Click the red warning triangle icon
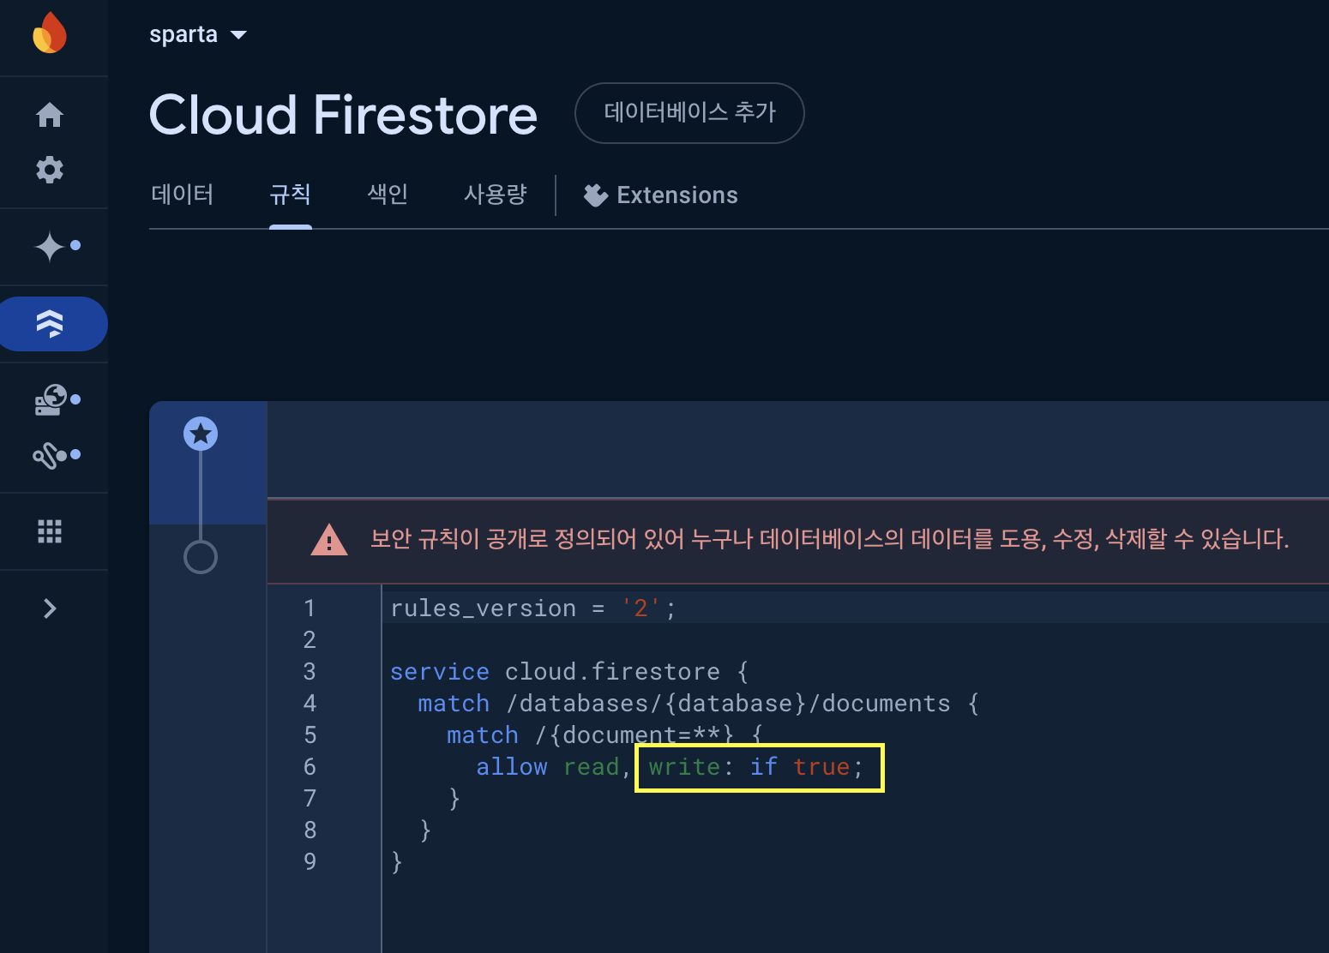The height and width of the screenshot is (953, 1329). pyautogui.click(x=329, y=540)
